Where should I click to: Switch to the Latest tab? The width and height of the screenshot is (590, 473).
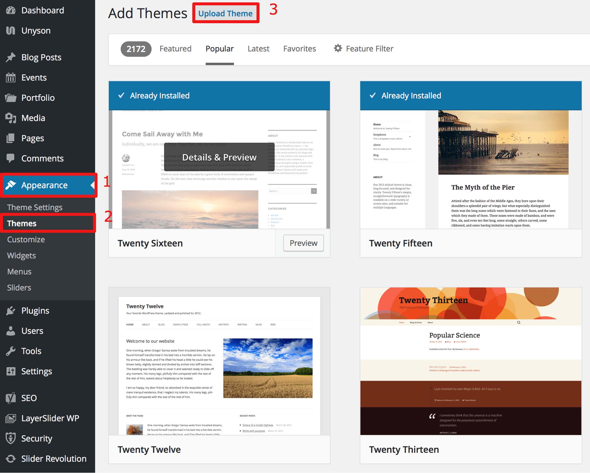258,48
